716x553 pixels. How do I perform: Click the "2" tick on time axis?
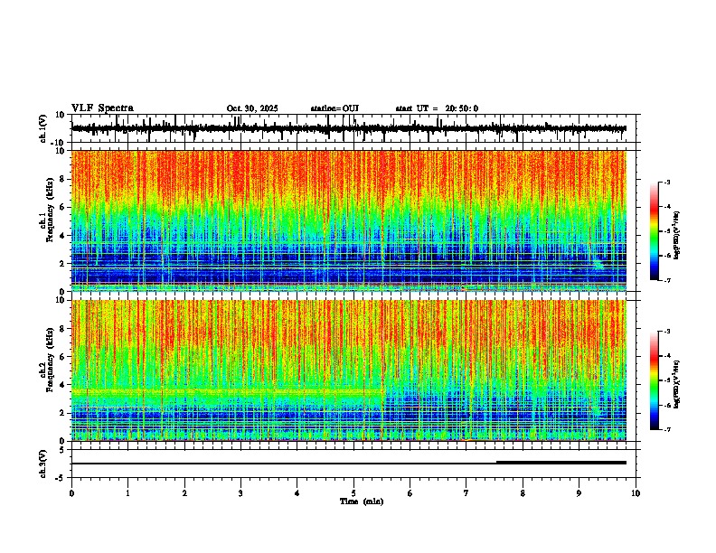pos(184,493)
